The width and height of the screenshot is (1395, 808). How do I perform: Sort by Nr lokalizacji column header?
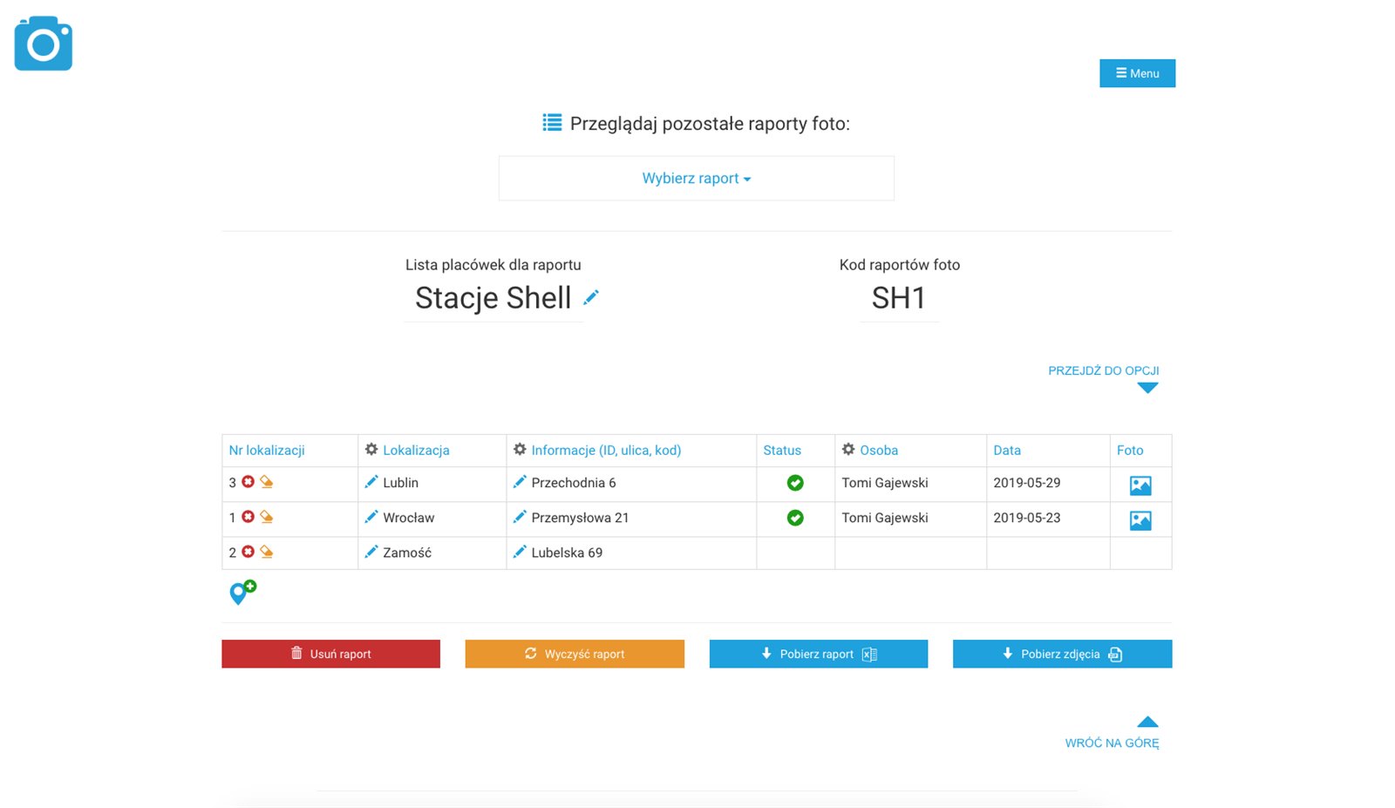click(267, 451)
